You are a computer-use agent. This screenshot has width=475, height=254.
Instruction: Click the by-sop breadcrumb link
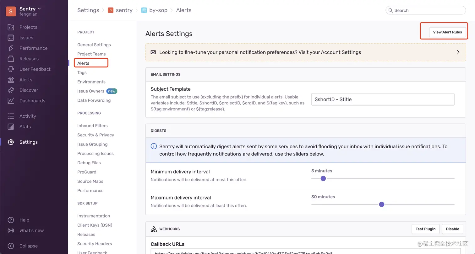coord(158,10)
